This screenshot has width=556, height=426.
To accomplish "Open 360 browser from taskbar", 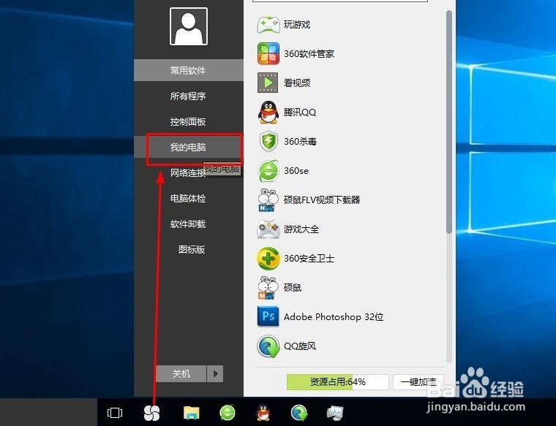I will pos(228,413).
